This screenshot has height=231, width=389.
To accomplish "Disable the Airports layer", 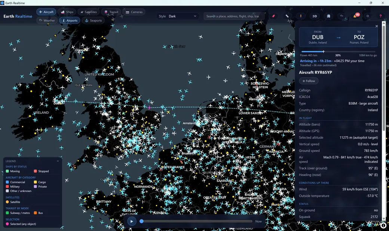I will pyautogui.click(x=70, y=21).
